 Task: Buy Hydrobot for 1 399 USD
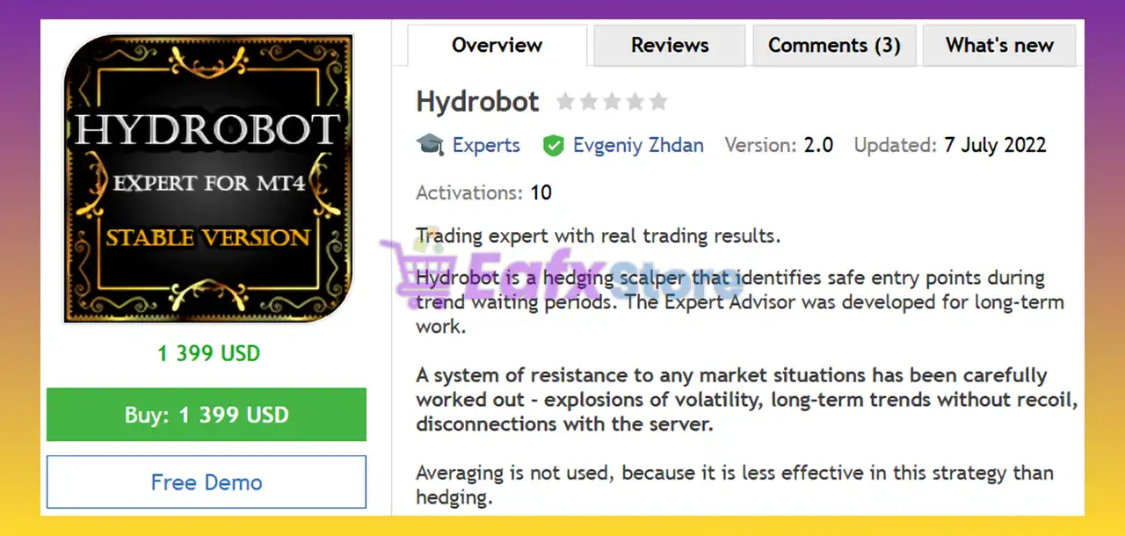tap(207, 415)
